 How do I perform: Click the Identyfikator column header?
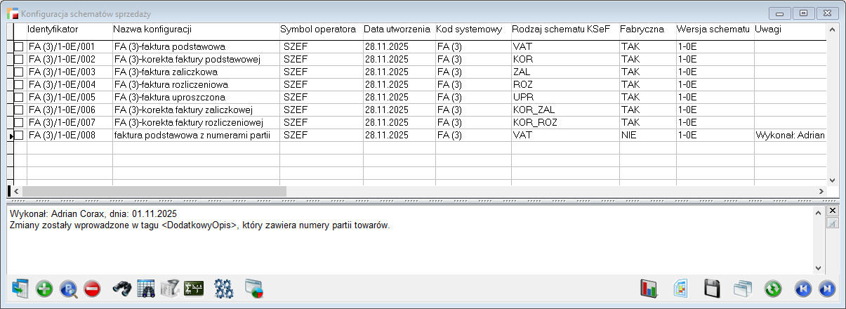point(53,29)
